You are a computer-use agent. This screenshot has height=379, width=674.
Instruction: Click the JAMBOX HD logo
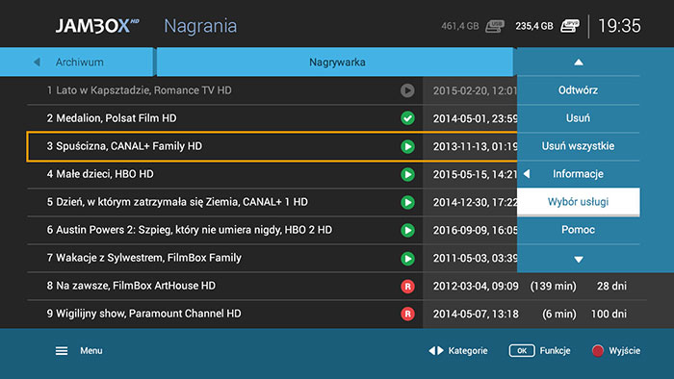point(97,26)
